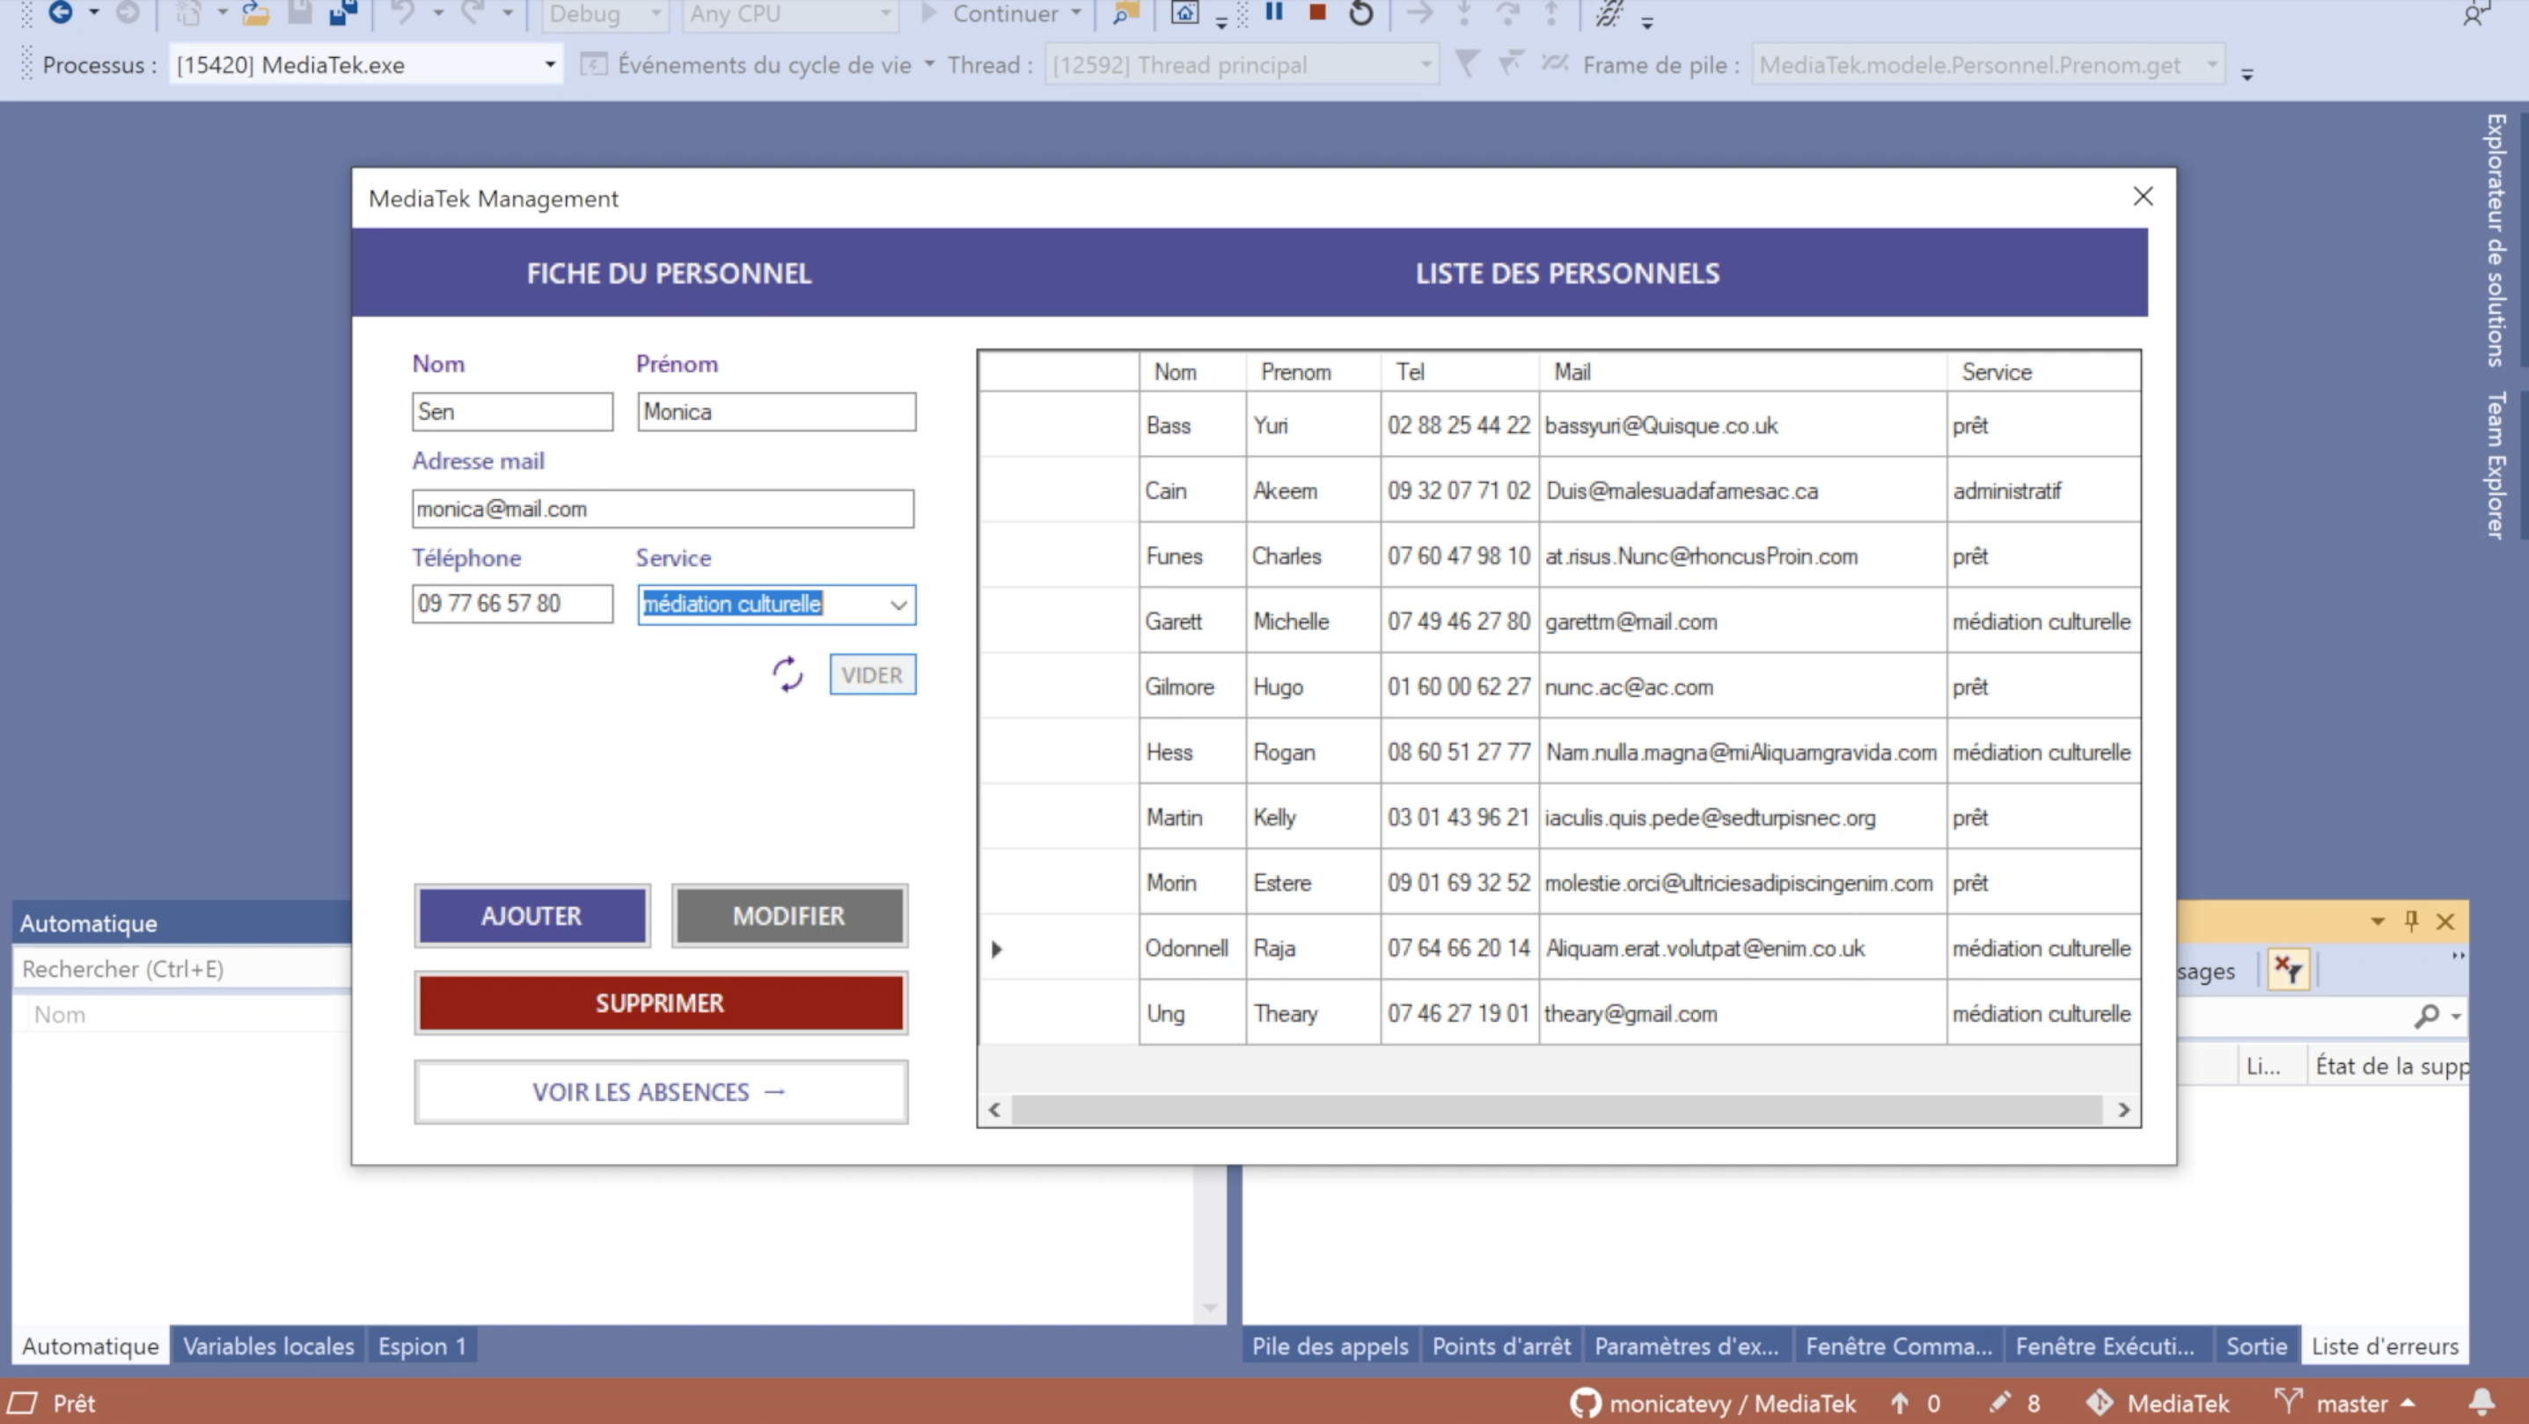2529x1424 pixels.
Task: Click the VIDER button
Action: 870,674
